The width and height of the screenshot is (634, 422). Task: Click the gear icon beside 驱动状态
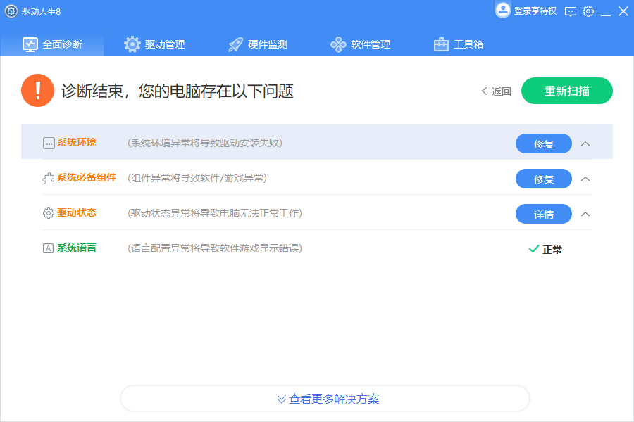(47, 212)
